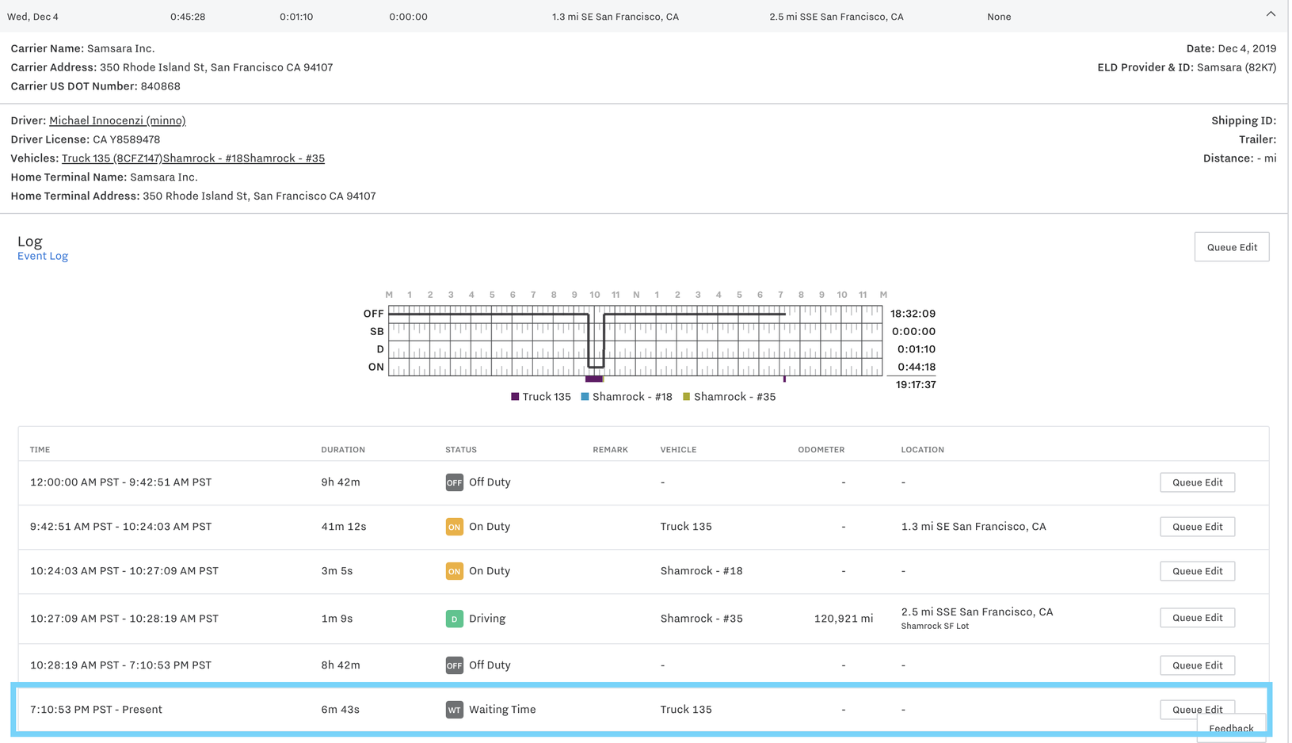Click location 2.5 mi SSE San Francisco in Driving row

977,612
